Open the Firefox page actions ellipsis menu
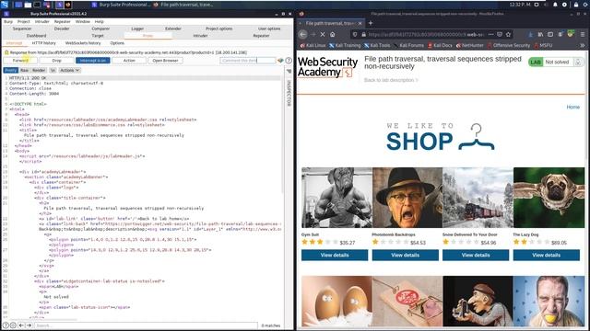This screenshot has height=331, width=590. pos(490,35)
